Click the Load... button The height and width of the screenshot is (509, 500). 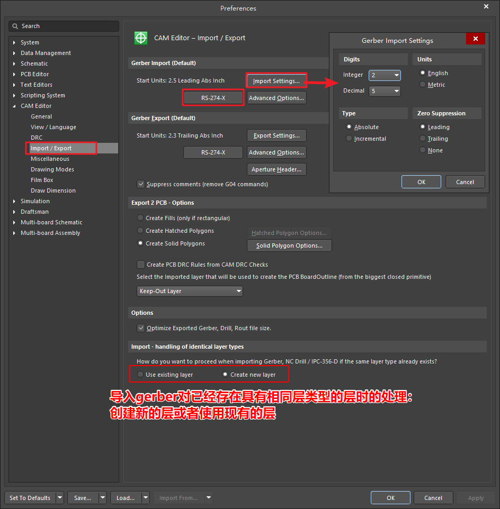[126, 498]
